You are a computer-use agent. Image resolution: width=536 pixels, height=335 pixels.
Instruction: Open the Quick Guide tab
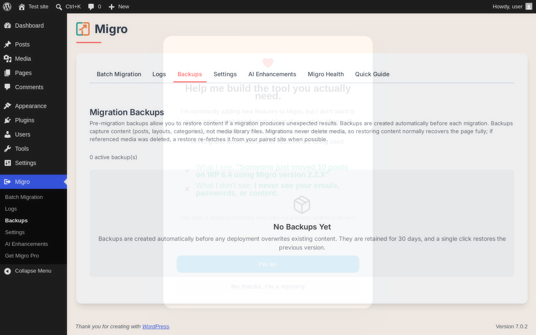pos(372,74)
